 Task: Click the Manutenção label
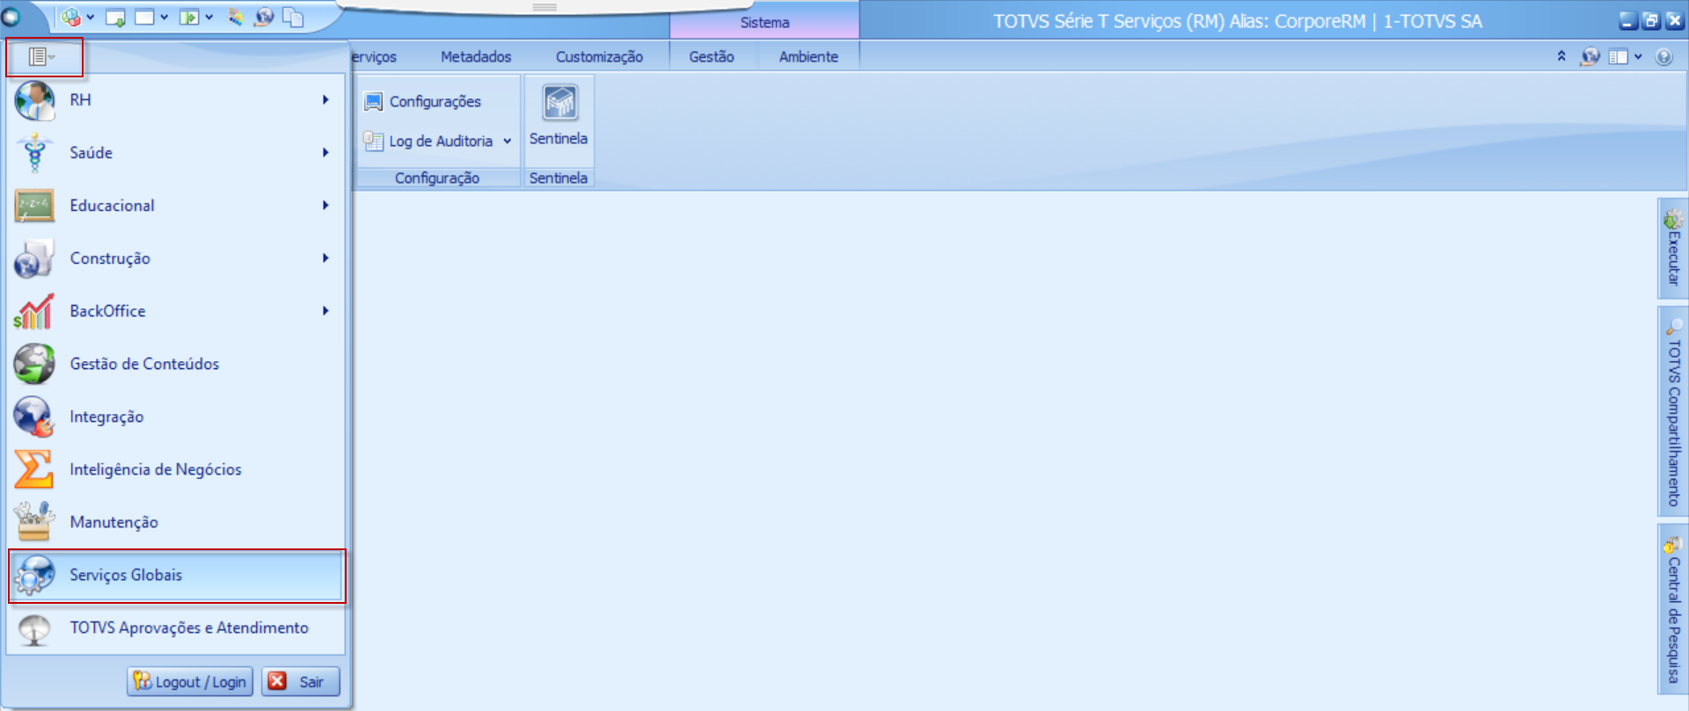click(x=114, y=523)
